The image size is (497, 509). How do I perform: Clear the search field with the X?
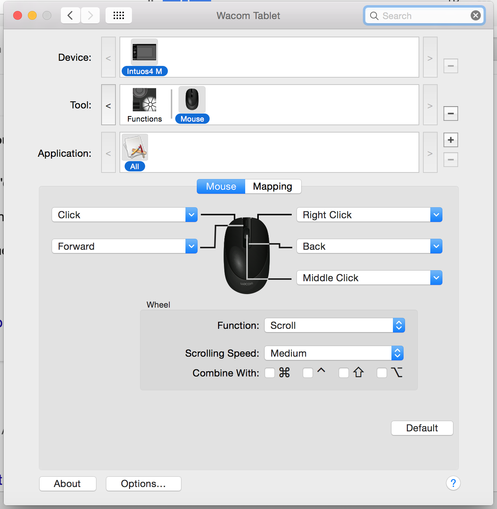[476, 15]
